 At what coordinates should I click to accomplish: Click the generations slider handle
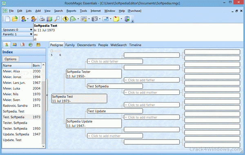tap(51, 51)
